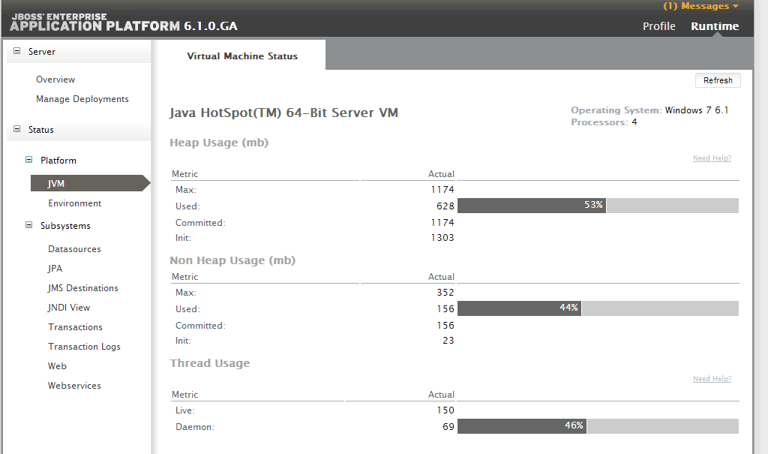Switch to the Runtime tab
This screenshot has height=454, width=768.
tap(715, 26)
